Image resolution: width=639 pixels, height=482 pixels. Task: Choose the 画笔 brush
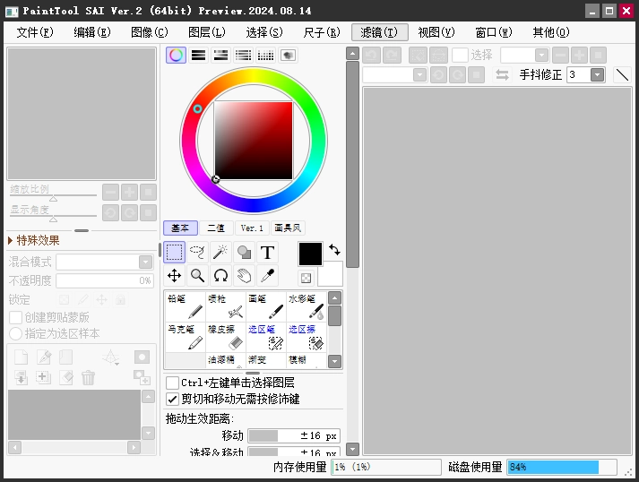[x=266, y=306]
